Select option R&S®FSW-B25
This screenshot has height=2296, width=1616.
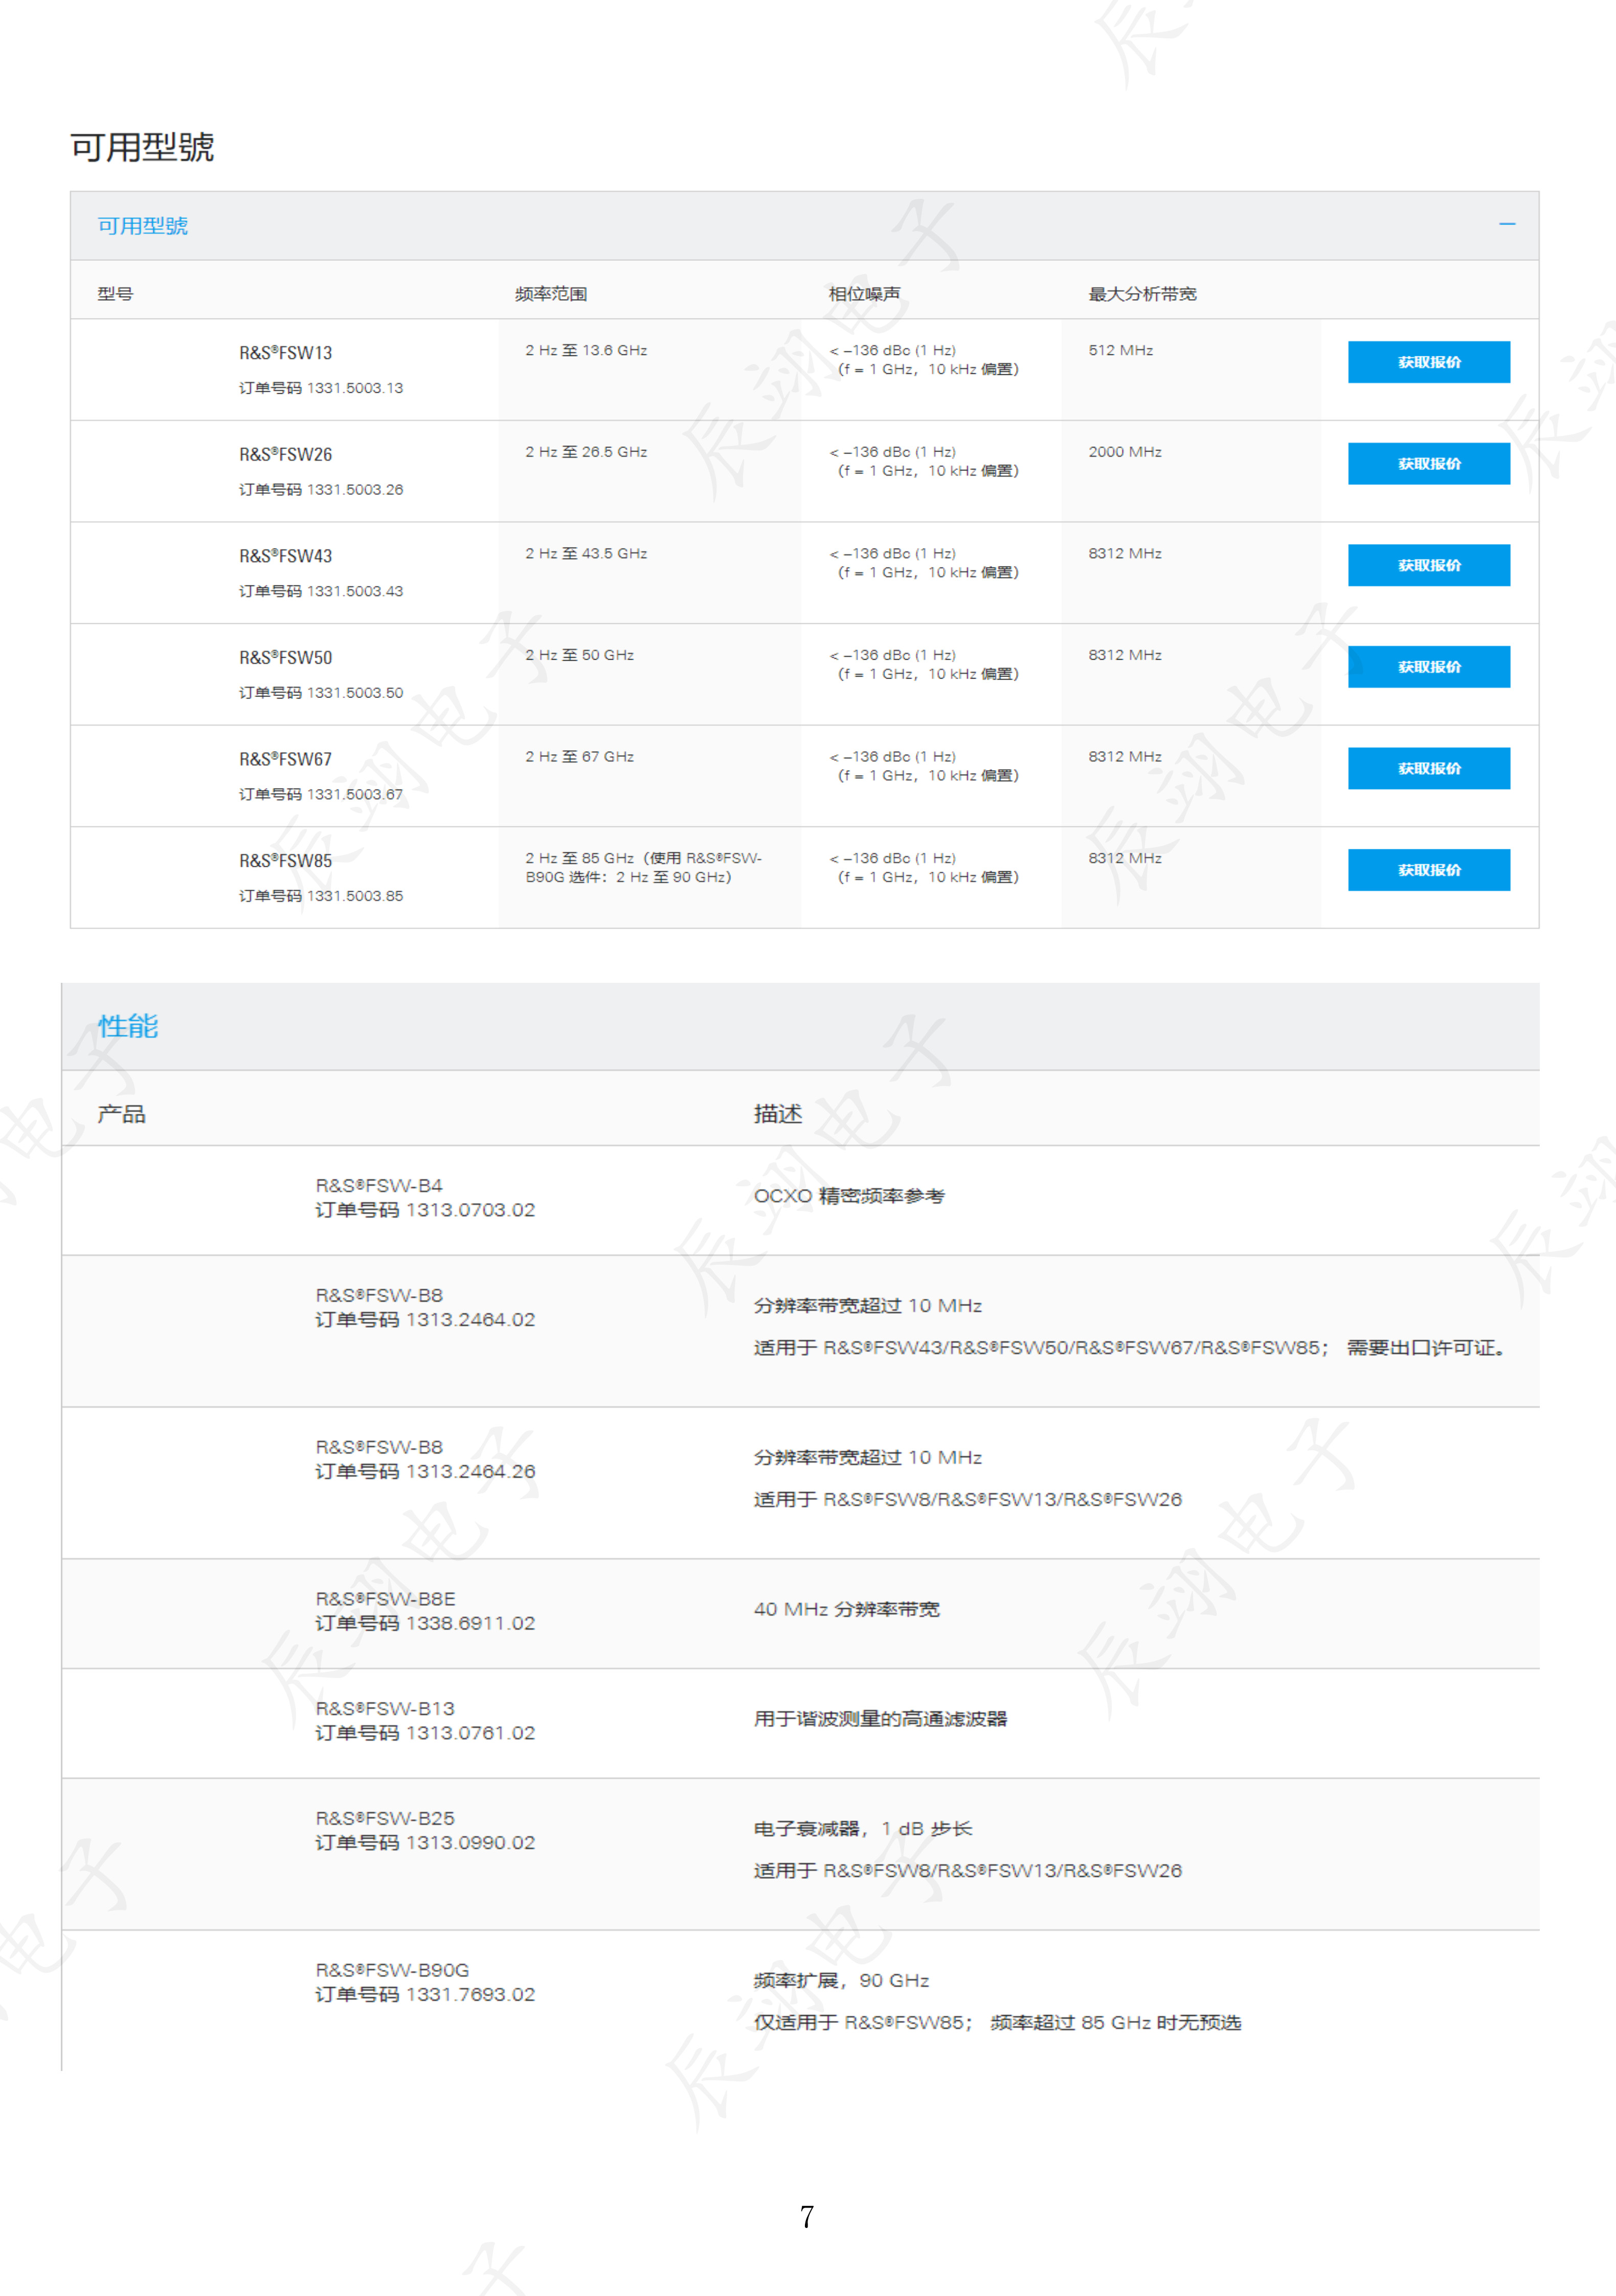click(x=385, y=1819)
